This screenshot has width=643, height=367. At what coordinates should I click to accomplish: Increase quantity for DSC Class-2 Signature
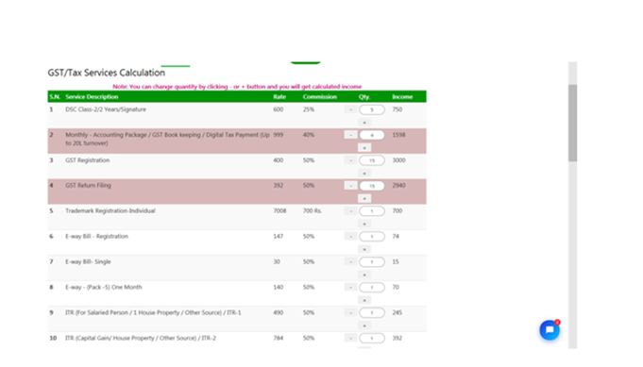pyautogui.click(x=364, y=123)
